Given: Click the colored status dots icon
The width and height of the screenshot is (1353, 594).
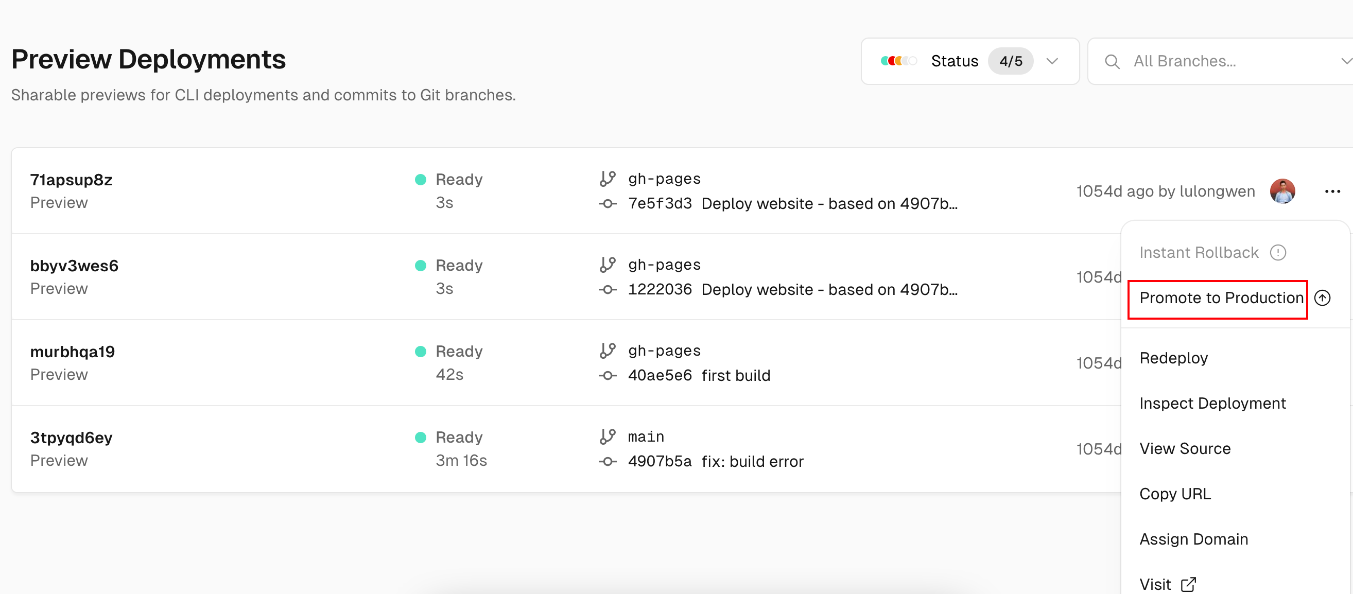Looking at the screenshot, I should click(x=898, y=61).
